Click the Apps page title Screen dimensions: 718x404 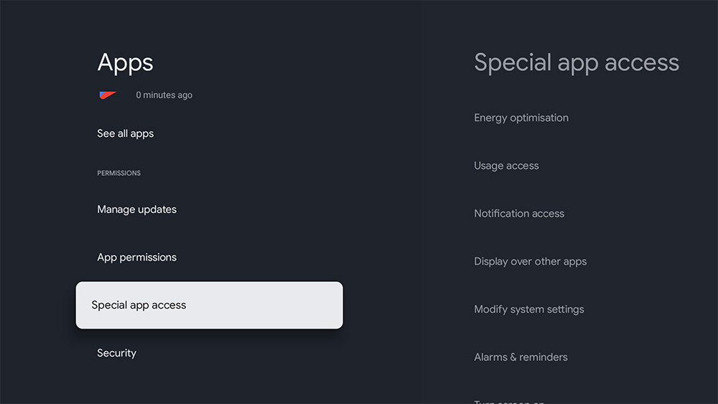[126, 62]
